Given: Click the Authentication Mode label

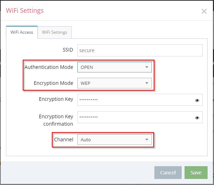Looking at the screenshot, I should (x=49, y=67).
